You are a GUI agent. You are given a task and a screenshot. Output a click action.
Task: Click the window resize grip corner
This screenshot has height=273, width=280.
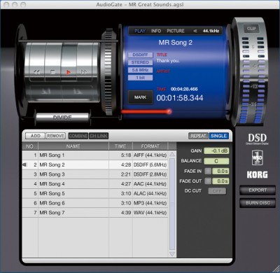(276, 269)
